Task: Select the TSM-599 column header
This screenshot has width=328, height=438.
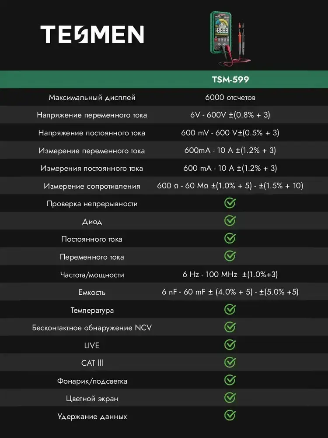Action: [x=230, y=80]
